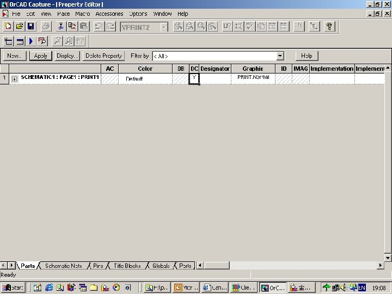Image resolution: width=392 pixels, height=294 pixels.
Task: Click the Zoom to Region icon
Action: pyautogui.click(x=201, y=26)
